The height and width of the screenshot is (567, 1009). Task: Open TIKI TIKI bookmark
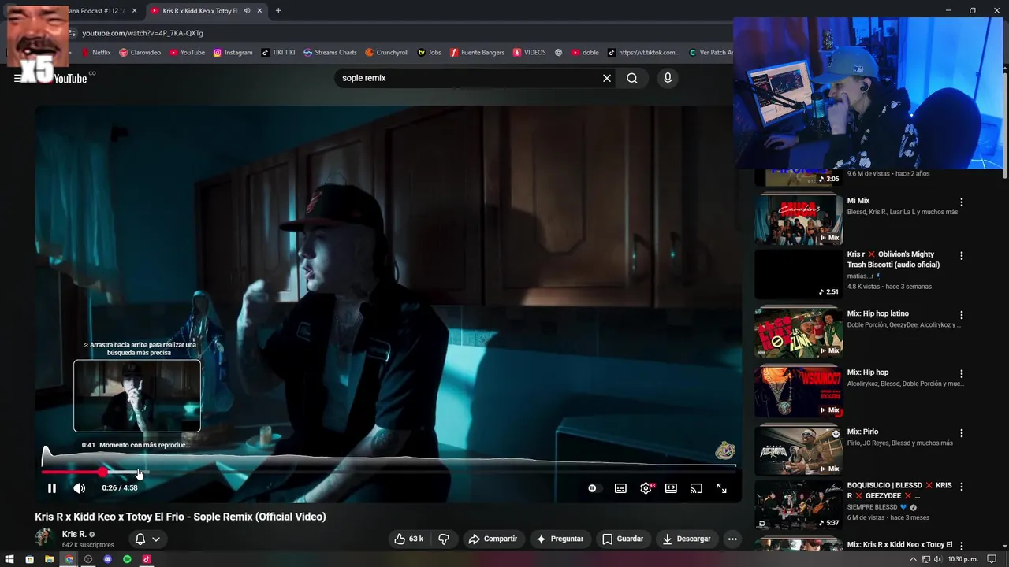point(277,53)
